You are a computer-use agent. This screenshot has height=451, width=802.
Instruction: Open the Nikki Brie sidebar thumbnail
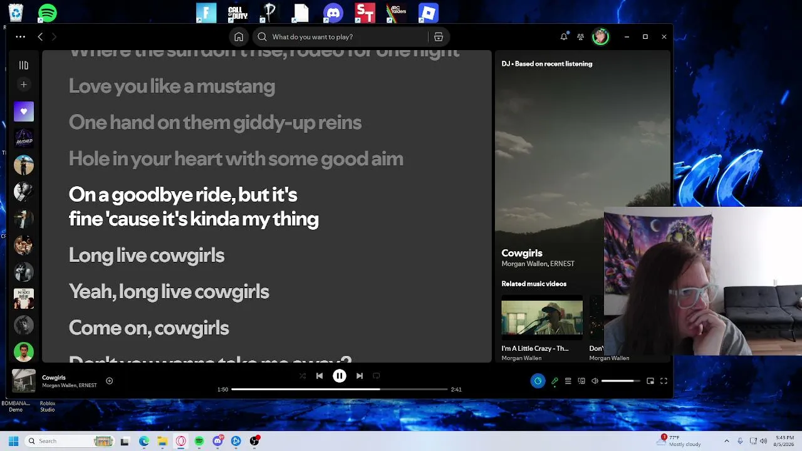24,298
